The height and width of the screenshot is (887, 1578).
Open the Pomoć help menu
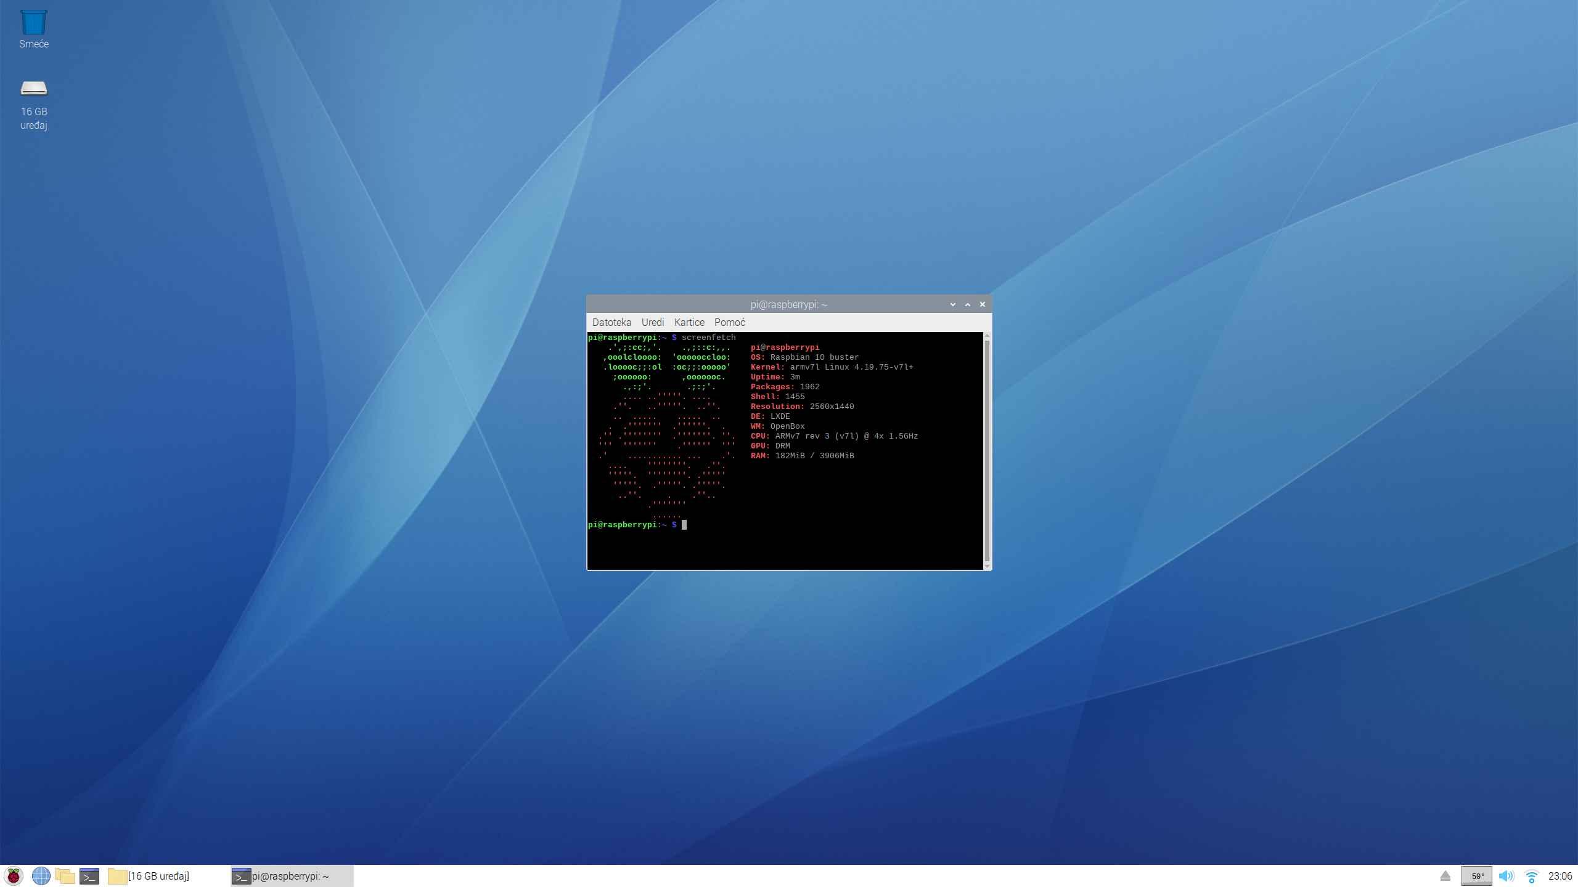[730, 322]
